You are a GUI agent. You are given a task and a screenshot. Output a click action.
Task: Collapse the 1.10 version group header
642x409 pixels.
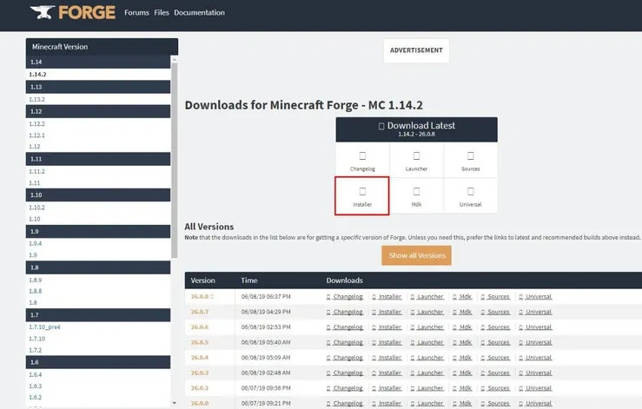tap(98, 195)
